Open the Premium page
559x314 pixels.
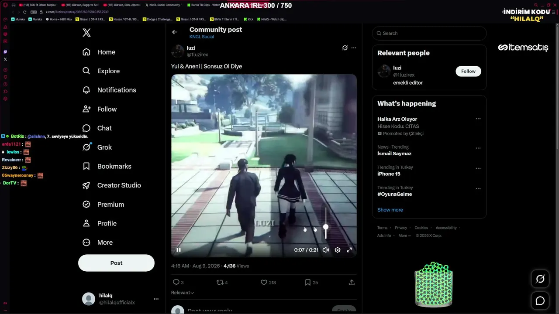[103, 204]
